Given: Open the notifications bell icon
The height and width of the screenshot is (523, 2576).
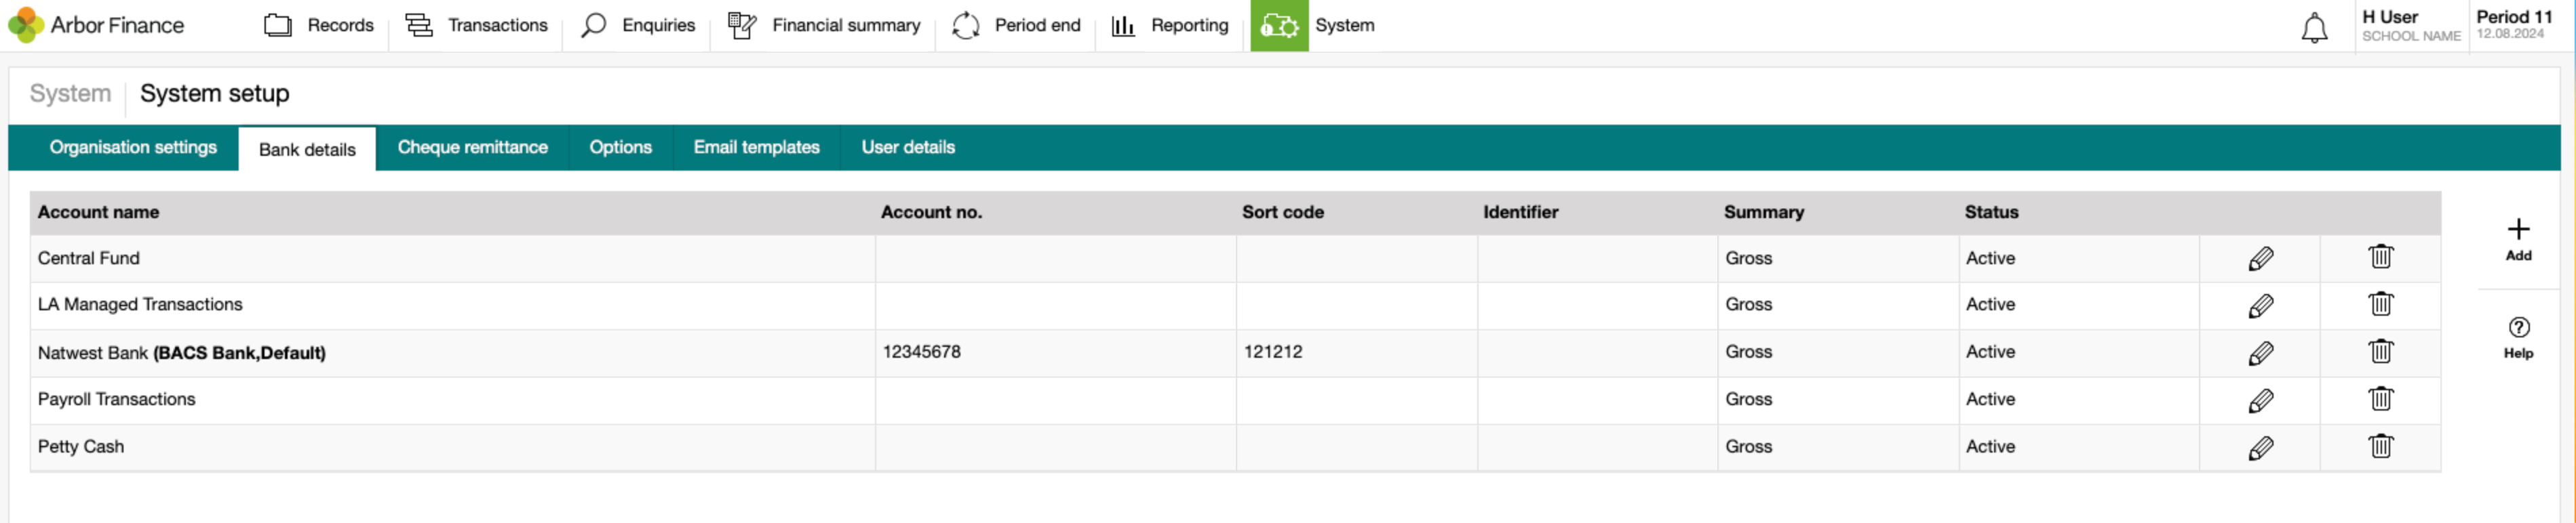Looking at the screenshot, I should (x=2314, y=27).
